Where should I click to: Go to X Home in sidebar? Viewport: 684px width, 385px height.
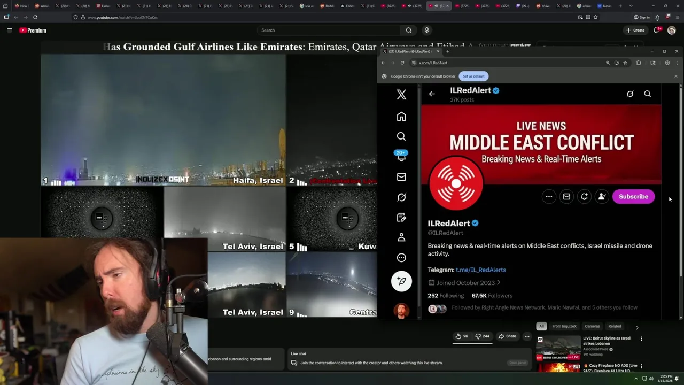(401, 117)
